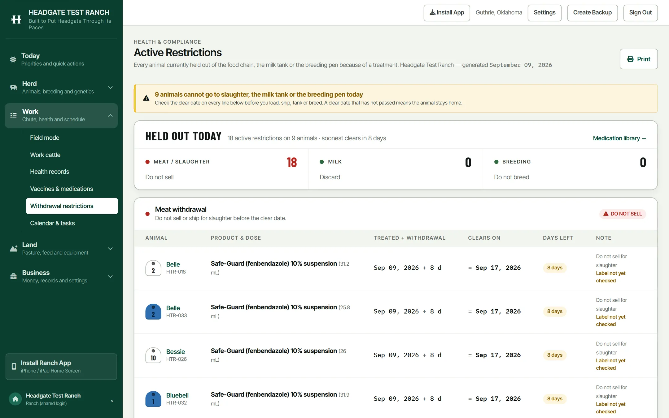
Task: Expand the Herd section chevron
Action: pyautogui.click(x=110, y=88)
